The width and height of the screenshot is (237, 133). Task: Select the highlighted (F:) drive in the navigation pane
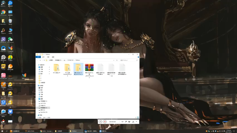(43, 108)
